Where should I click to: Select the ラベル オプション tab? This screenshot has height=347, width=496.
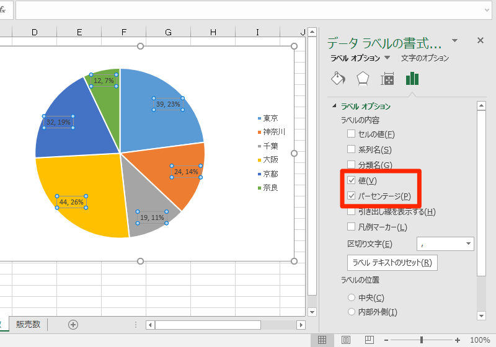click(355, 58)
